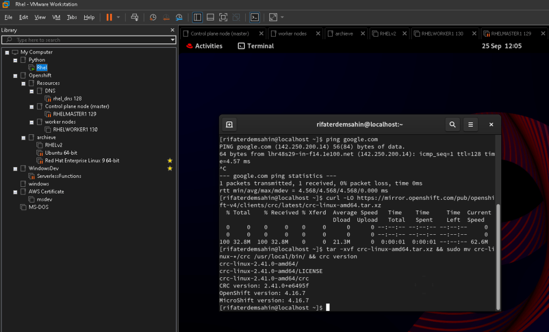
Task: Switch to Control plane node (master) tab
Action: coord(219,34)
